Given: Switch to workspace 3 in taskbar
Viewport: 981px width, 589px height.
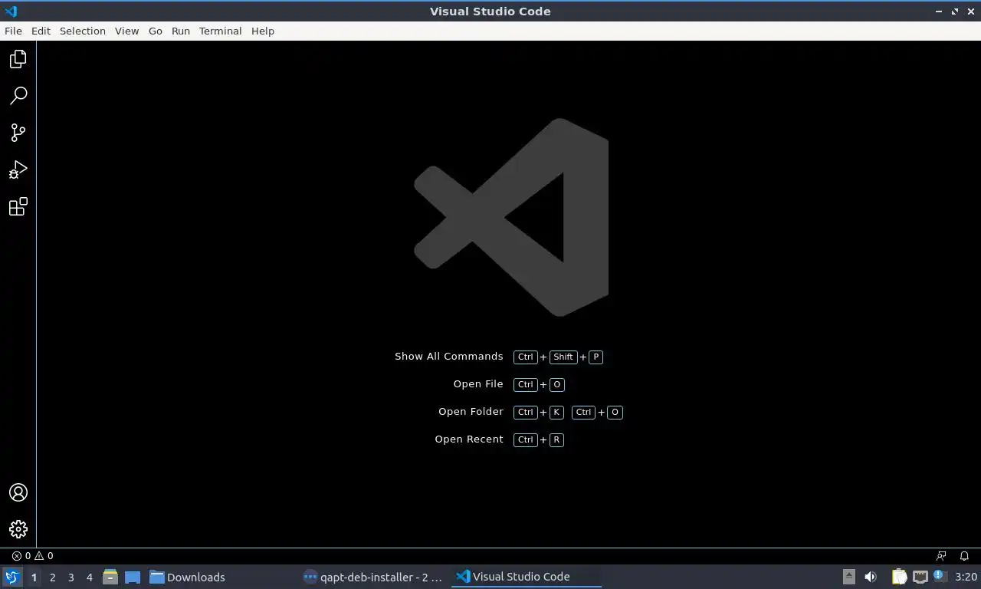Looking at the screenshot, I should click(x=71, y=577).
